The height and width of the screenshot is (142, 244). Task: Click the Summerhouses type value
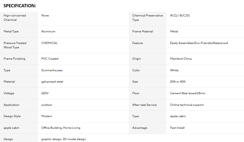tap(52, 70)
